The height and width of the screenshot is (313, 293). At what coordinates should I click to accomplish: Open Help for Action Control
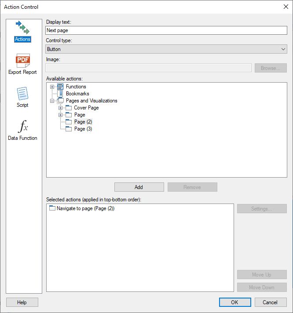22,302
